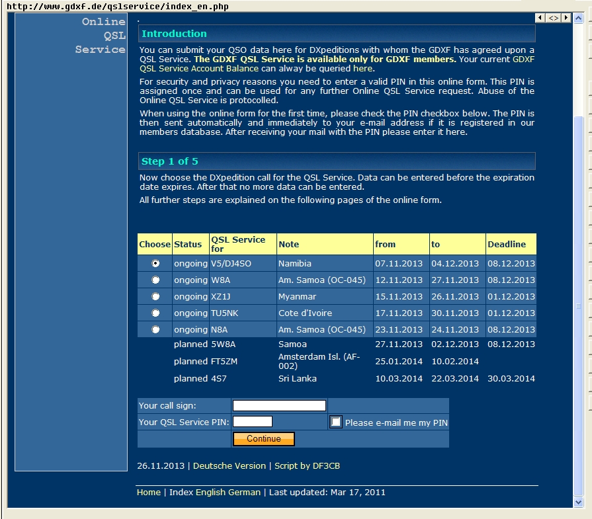Click the 'from' column header
Image resolution: width=592 pixels, height=519 pixels.
pyautogui.click(x=402, y=244)
